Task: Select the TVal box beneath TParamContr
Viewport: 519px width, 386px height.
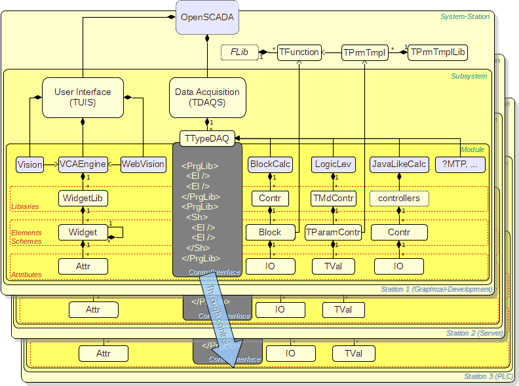Action: point(334,266)
